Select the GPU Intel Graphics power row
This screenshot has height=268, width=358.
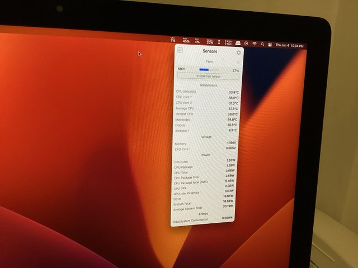point(203,192)
